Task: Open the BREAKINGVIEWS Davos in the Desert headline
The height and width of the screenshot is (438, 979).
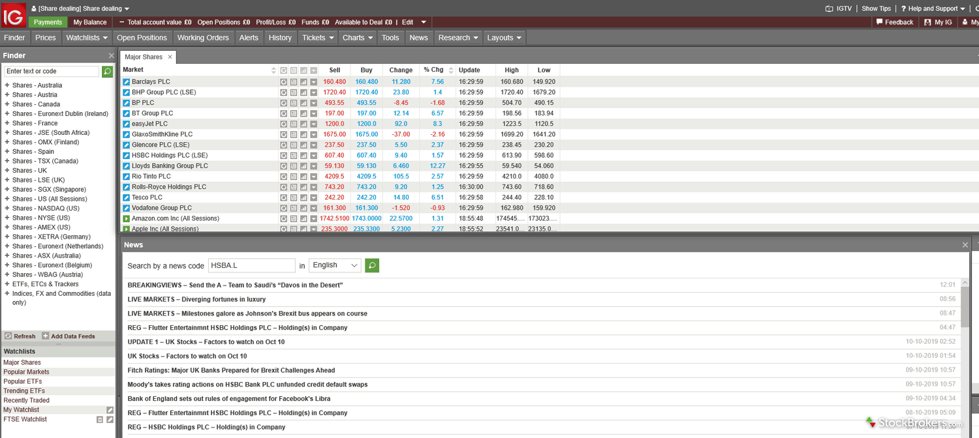Action: 235,285
